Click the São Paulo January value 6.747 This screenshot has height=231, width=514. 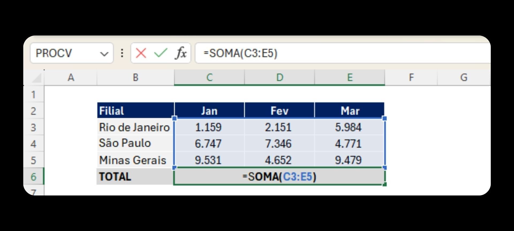[208, 144]
